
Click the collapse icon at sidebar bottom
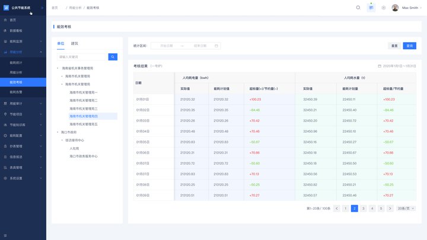tap(5, 235)
